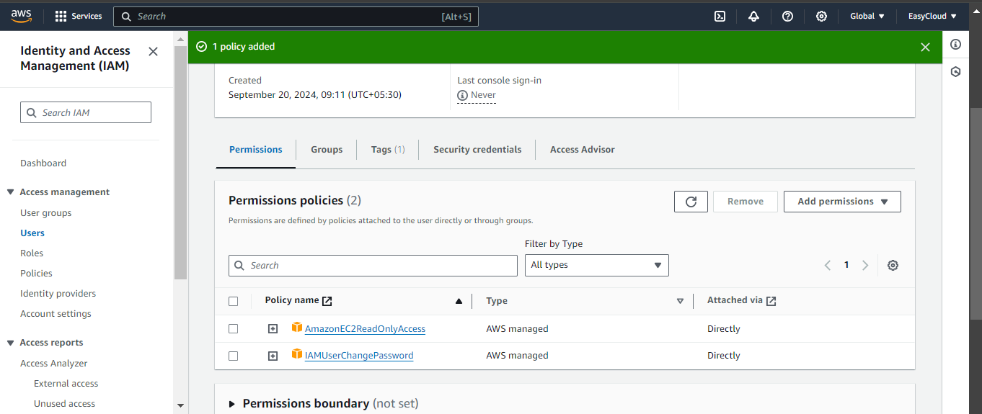The height and width of the screenshot is (414, 982).
Task: Focus the Search IAM field
Action: tap(86, 112)
